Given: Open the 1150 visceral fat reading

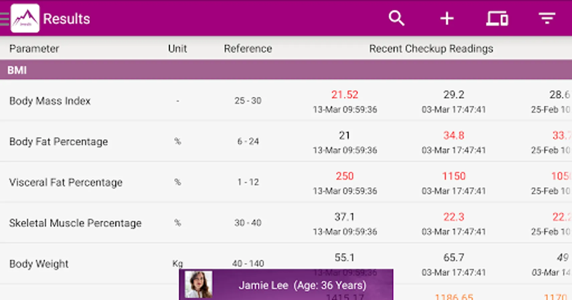Looking at the screenshot, I should pyautogui.click(x=453, y=176).
